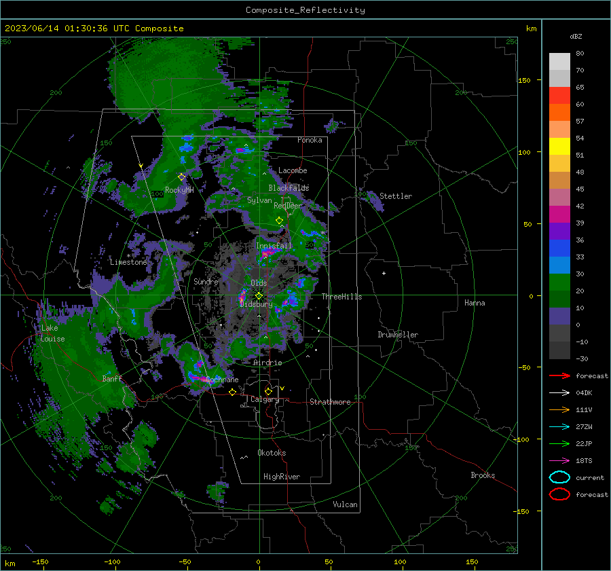
Task: Click the Hanna city label
Action: point(475,303)
